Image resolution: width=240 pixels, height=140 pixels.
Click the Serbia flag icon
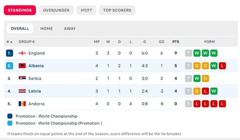22,78
